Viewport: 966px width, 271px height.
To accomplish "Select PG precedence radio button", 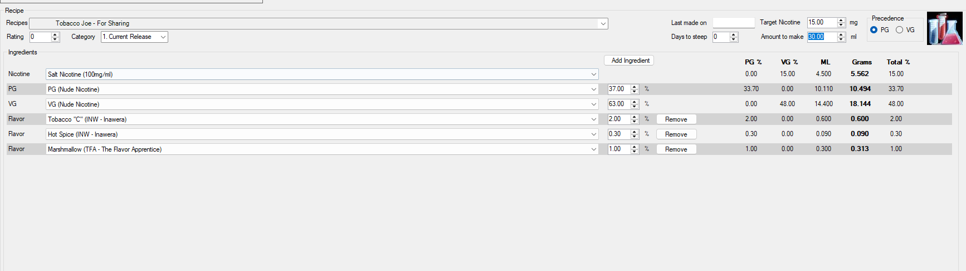I will tap(874, 30).
